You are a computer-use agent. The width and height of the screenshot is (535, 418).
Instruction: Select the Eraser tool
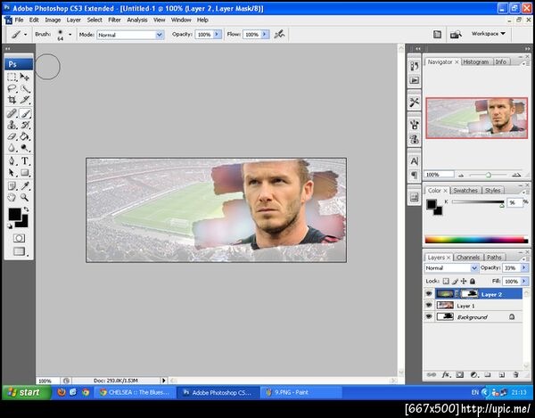coord(12,136)
